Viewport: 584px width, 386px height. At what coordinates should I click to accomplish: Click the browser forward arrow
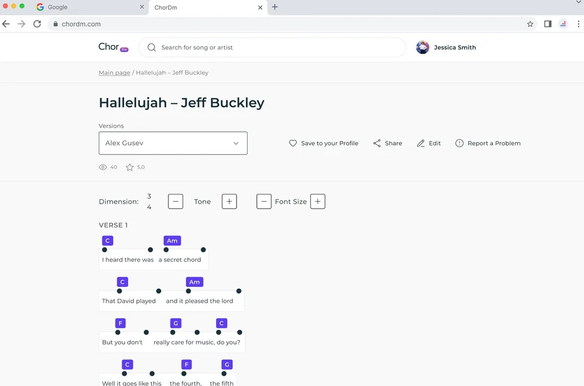coord(22,24)
